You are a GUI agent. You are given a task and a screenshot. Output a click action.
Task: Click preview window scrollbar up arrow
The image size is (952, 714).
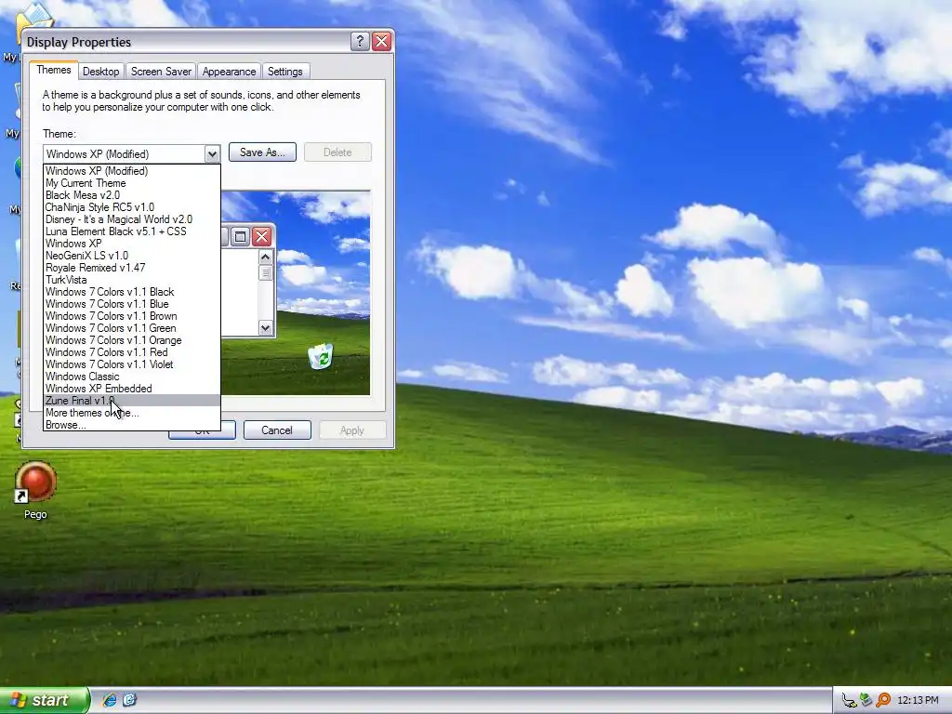click(x=265, y=258)
